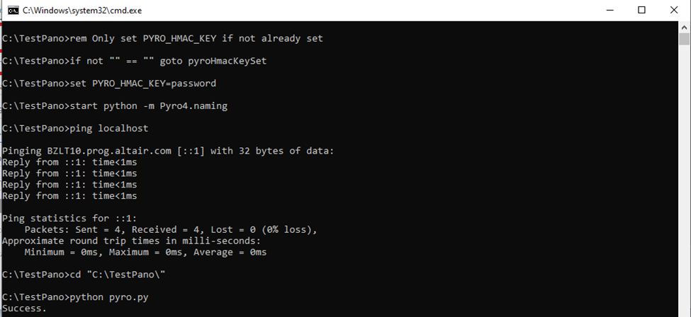Click the vertical scrollbar thumb
691x317 pixels.
(x=684, y=40)
